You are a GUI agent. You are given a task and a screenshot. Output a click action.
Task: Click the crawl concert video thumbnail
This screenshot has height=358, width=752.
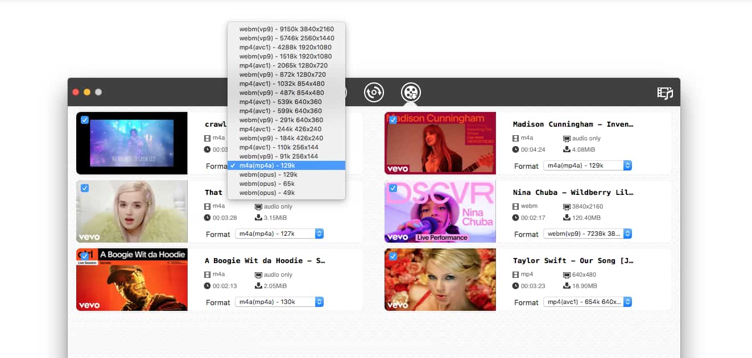[132, 143]
